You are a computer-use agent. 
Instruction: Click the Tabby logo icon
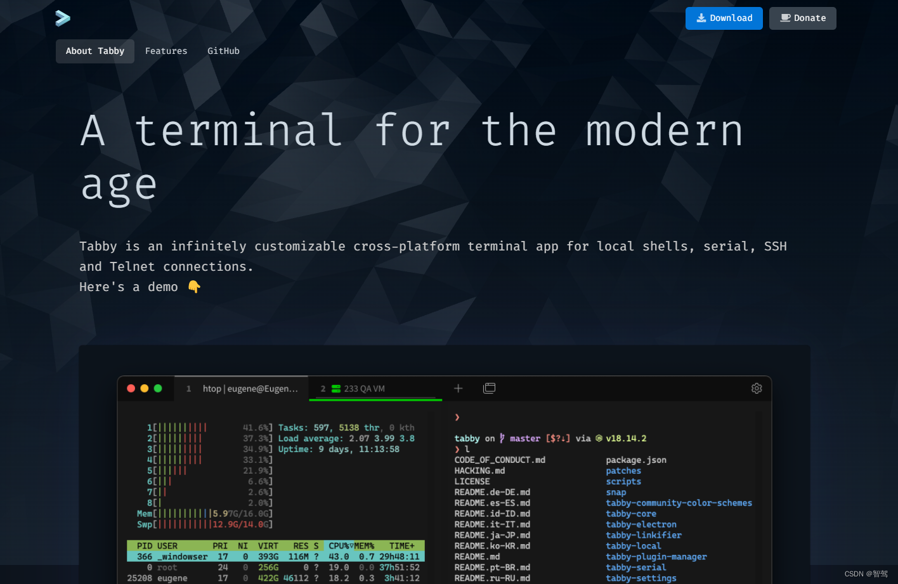tap(63, 18)
